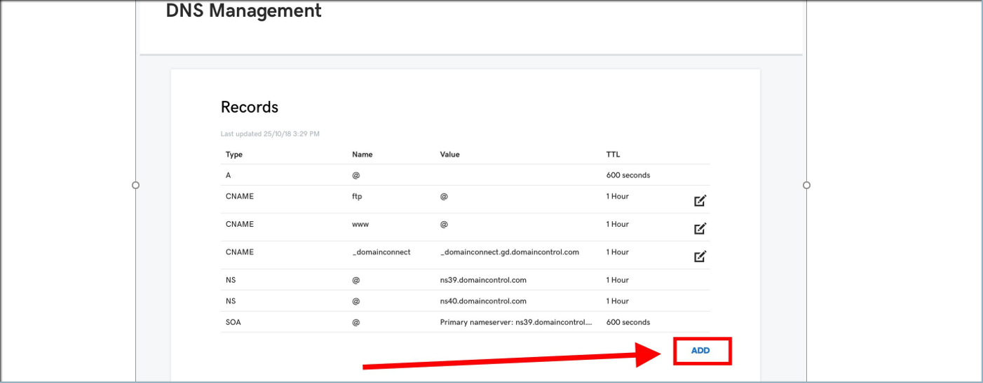983x383 pixels.
Task: Select the SOA primary nameserver value
Action: [516, 322]
